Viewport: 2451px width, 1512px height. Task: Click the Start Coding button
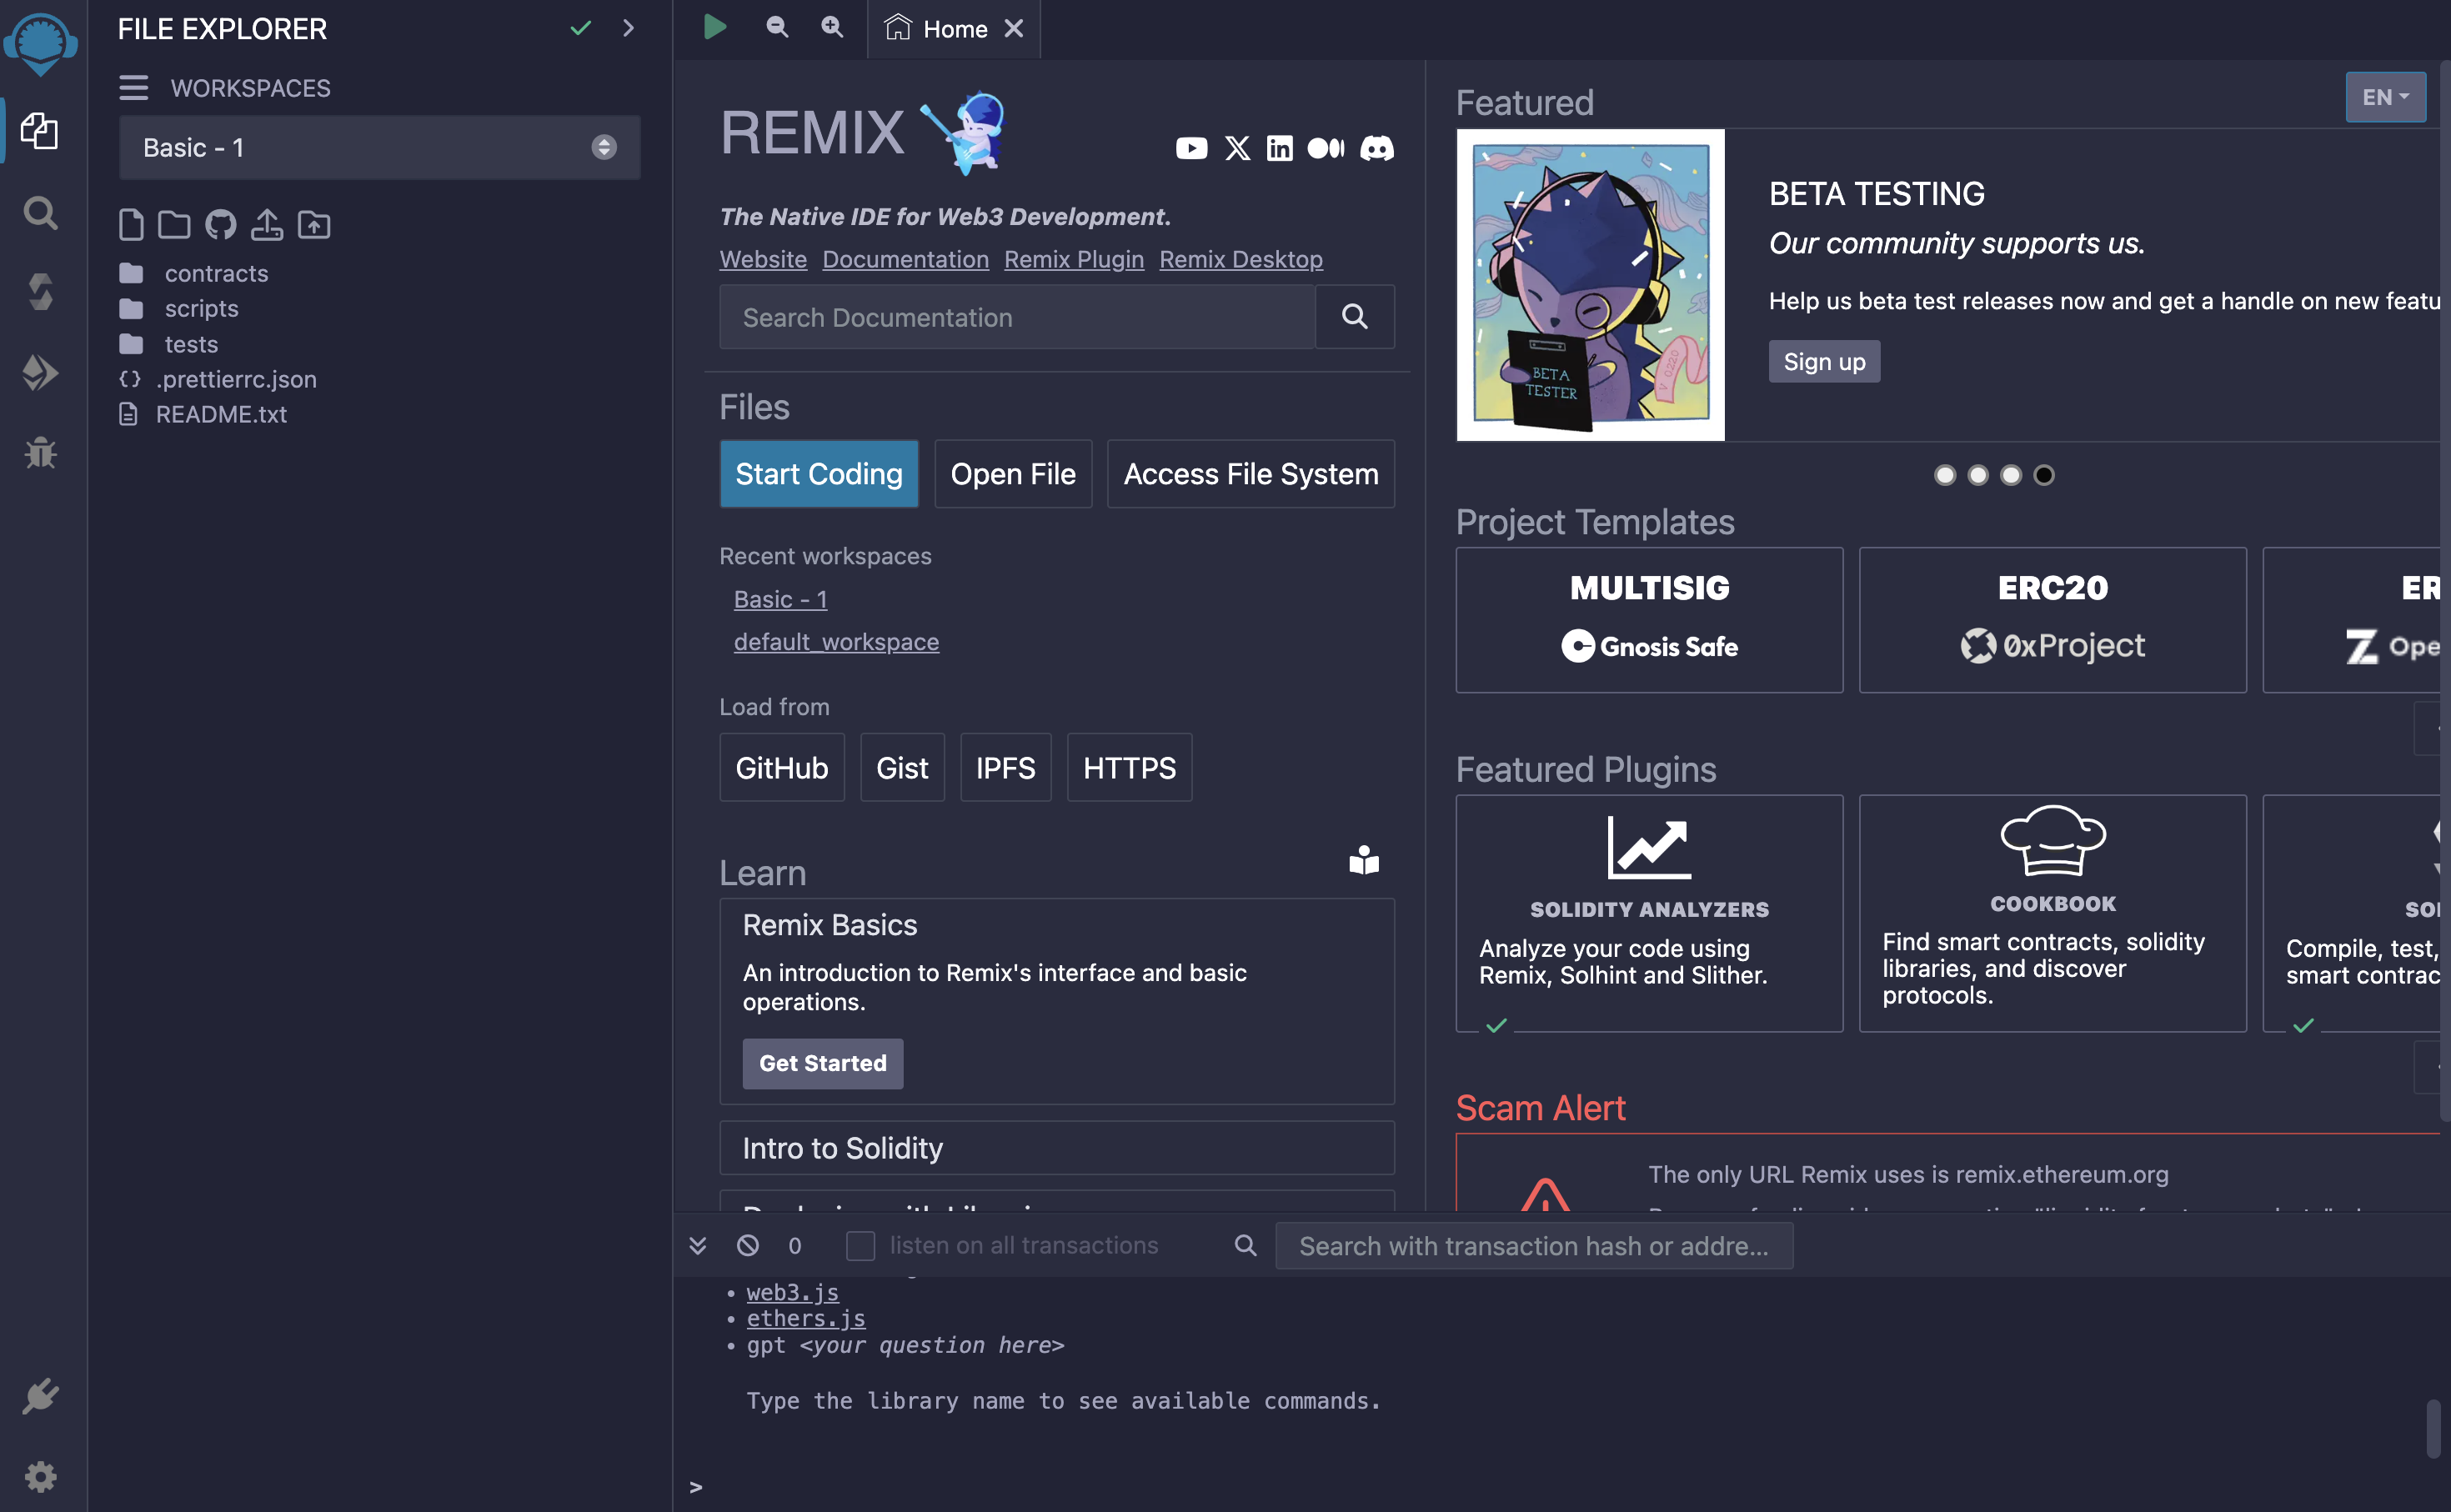point(818,473)
